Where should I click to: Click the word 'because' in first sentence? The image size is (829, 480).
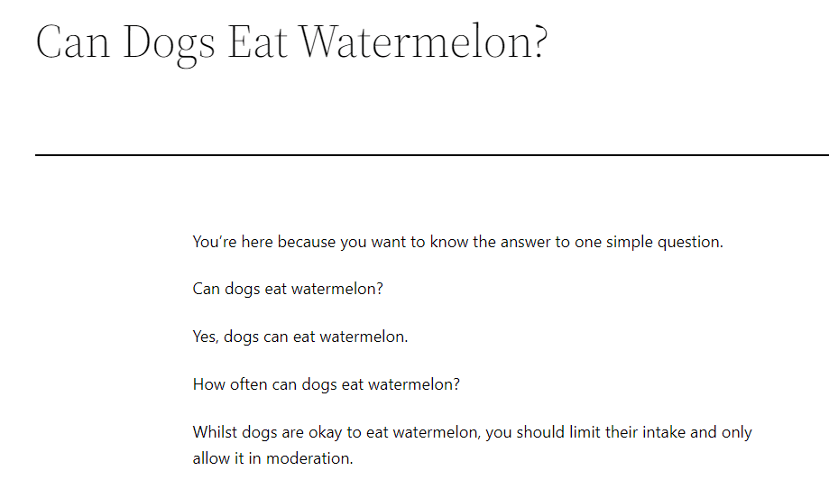click(307, 242)
